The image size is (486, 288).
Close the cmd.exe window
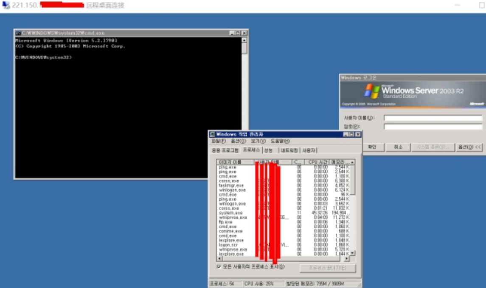[244, 33]
